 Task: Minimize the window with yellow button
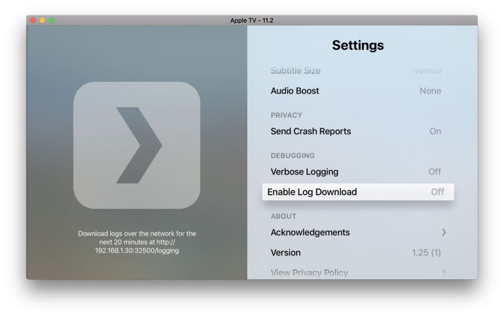pos(42,20)
